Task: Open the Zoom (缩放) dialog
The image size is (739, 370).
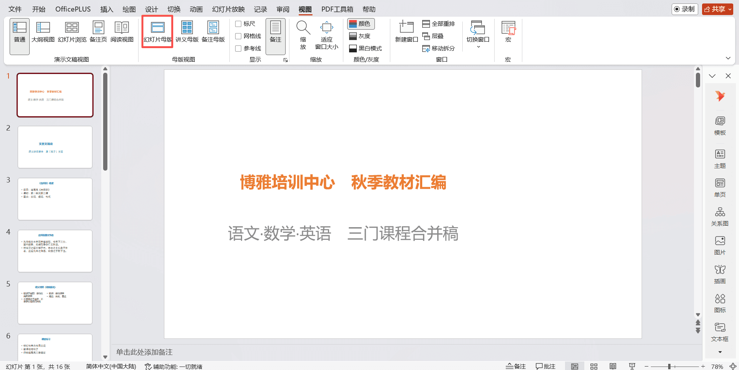Action: click(x=303, y=35)
